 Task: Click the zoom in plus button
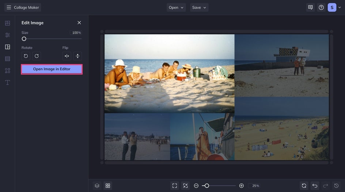241,186
